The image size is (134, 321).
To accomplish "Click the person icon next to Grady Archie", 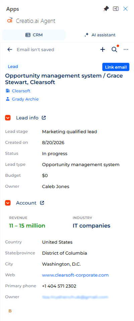I will [x=8, y=99].
